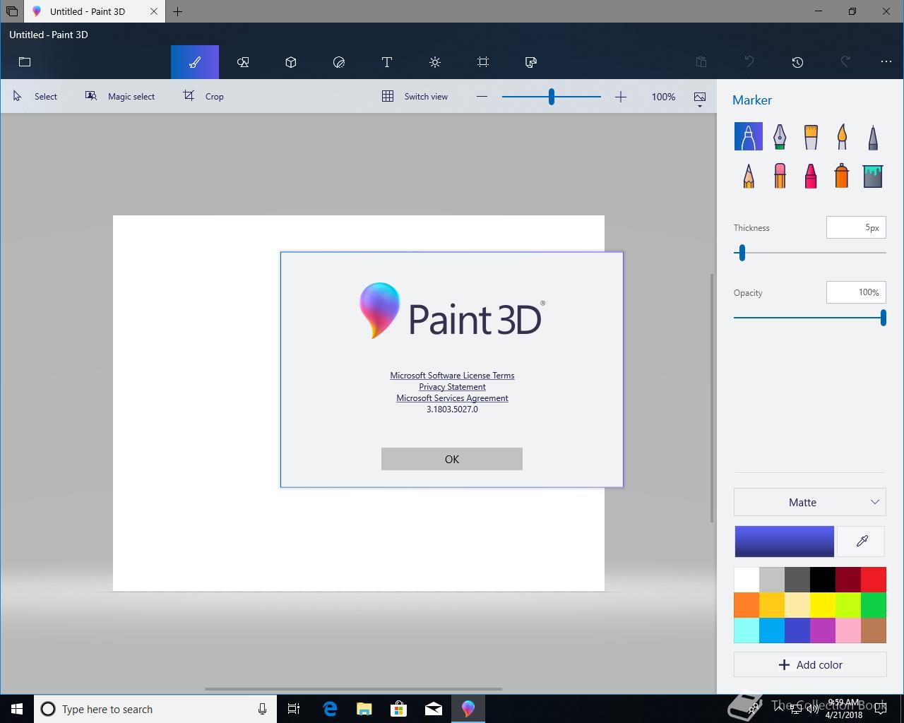Image resolution: width=904 pixels, height=723 pixels.
Task: Choose the Crayon brush
Action: pos(811,176)
